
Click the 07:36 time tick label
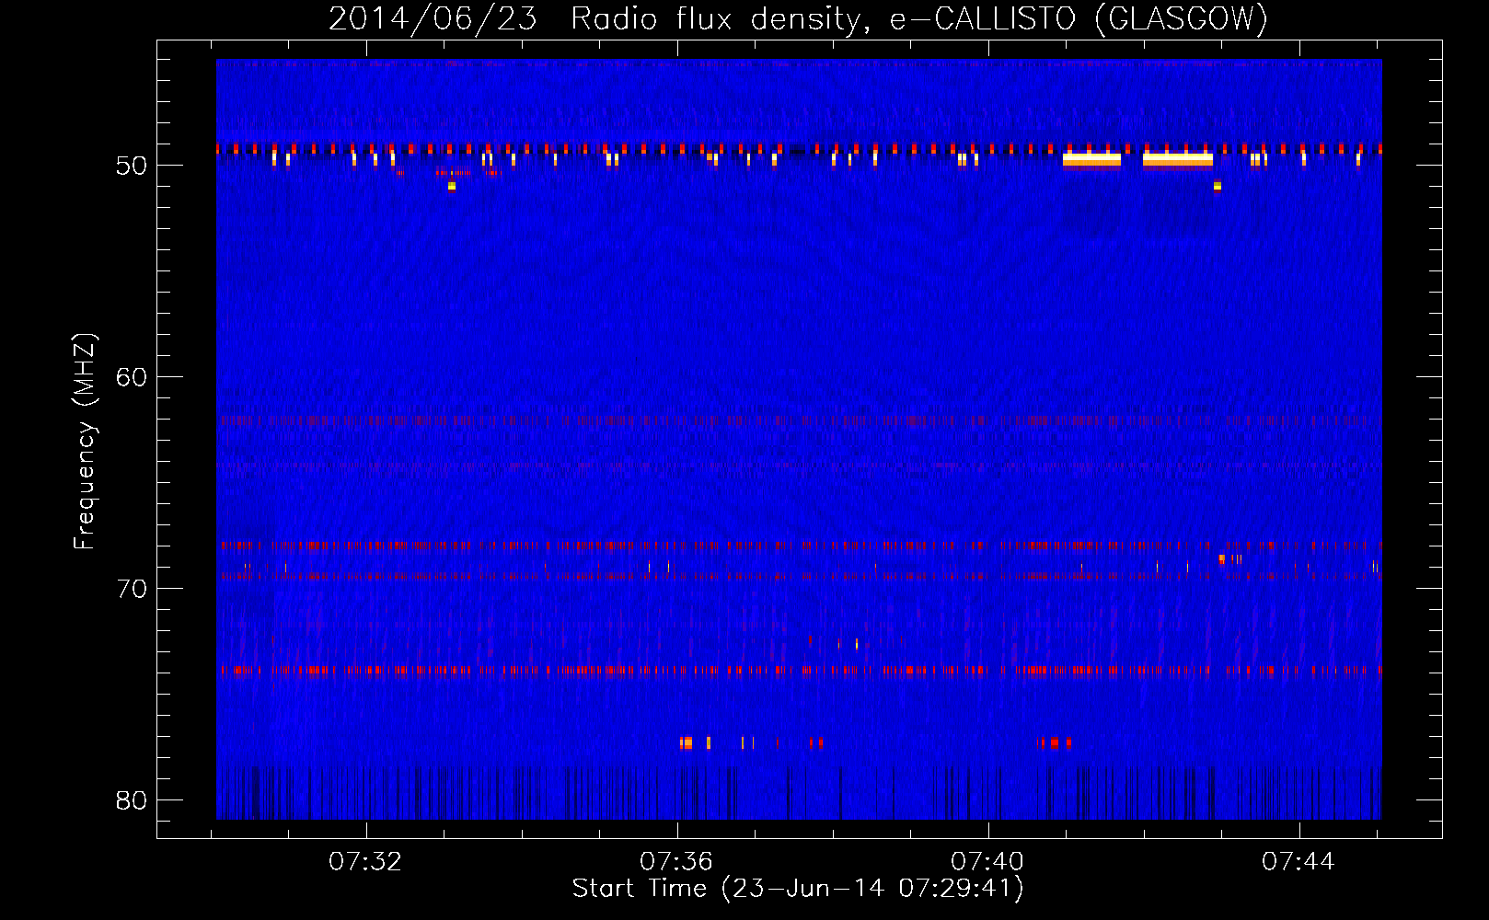(676, 862)
